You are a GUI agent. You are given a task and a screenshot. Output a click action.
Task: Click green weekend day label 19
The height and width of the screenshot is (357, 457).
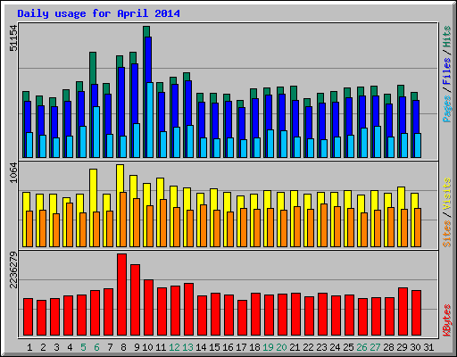tap(268, 347)
